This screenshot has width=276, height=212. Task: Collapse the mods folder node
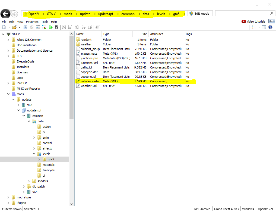click(8, 94)
